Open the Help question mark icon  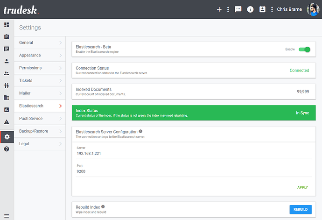click(7, 149)
